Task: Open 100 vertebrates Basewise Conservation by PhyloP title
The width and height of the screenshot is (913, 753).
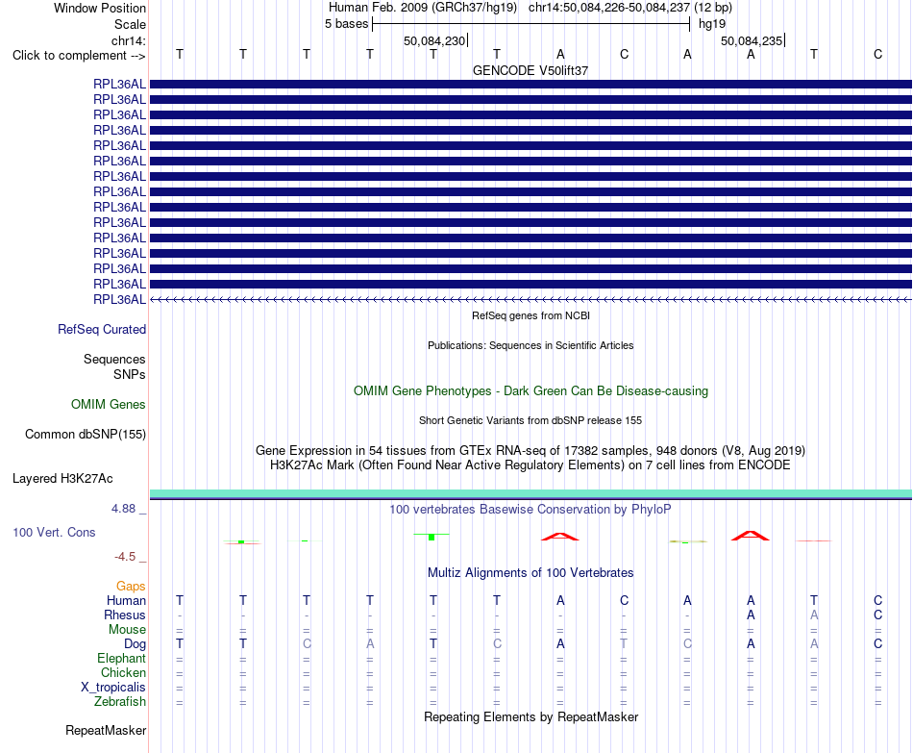Action: 531,510
